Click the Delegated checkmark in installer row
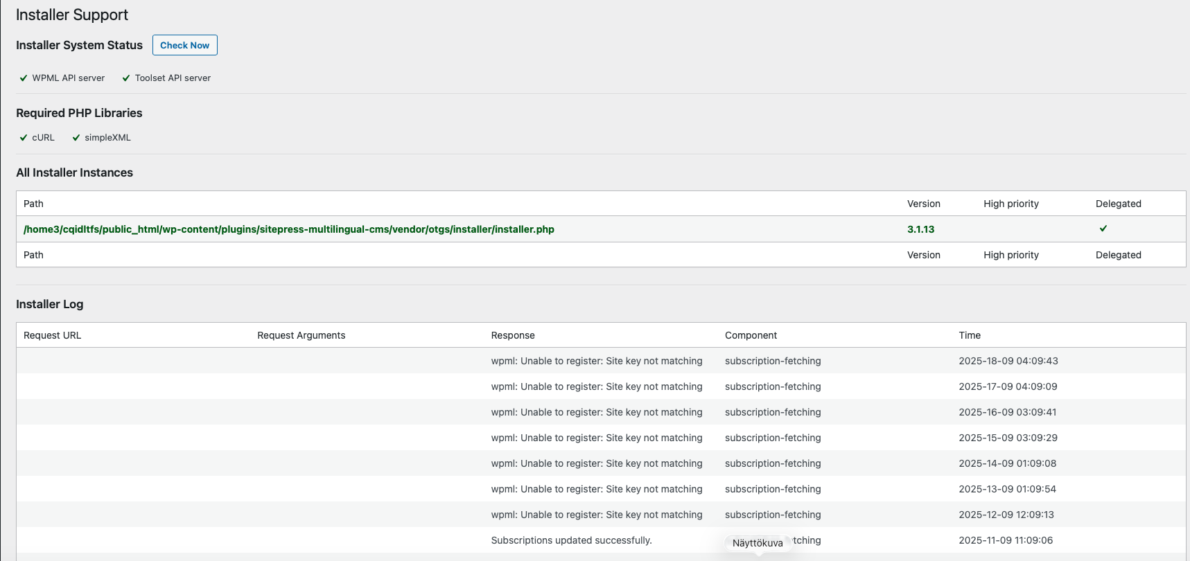 click(x=1103, y=229)
